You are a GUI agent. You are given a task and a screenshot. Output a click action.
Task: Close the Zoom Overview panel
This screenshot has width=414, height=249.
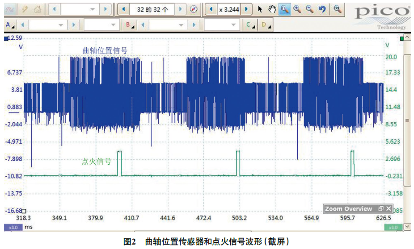pyautogui.click(x=389, y=209)
